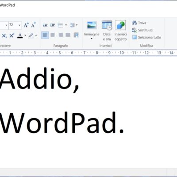The height and width of the screenshot is (177, 177).
Task: Click the Shrink font icon
Action: pyautogui.click(x=33, y=25)
